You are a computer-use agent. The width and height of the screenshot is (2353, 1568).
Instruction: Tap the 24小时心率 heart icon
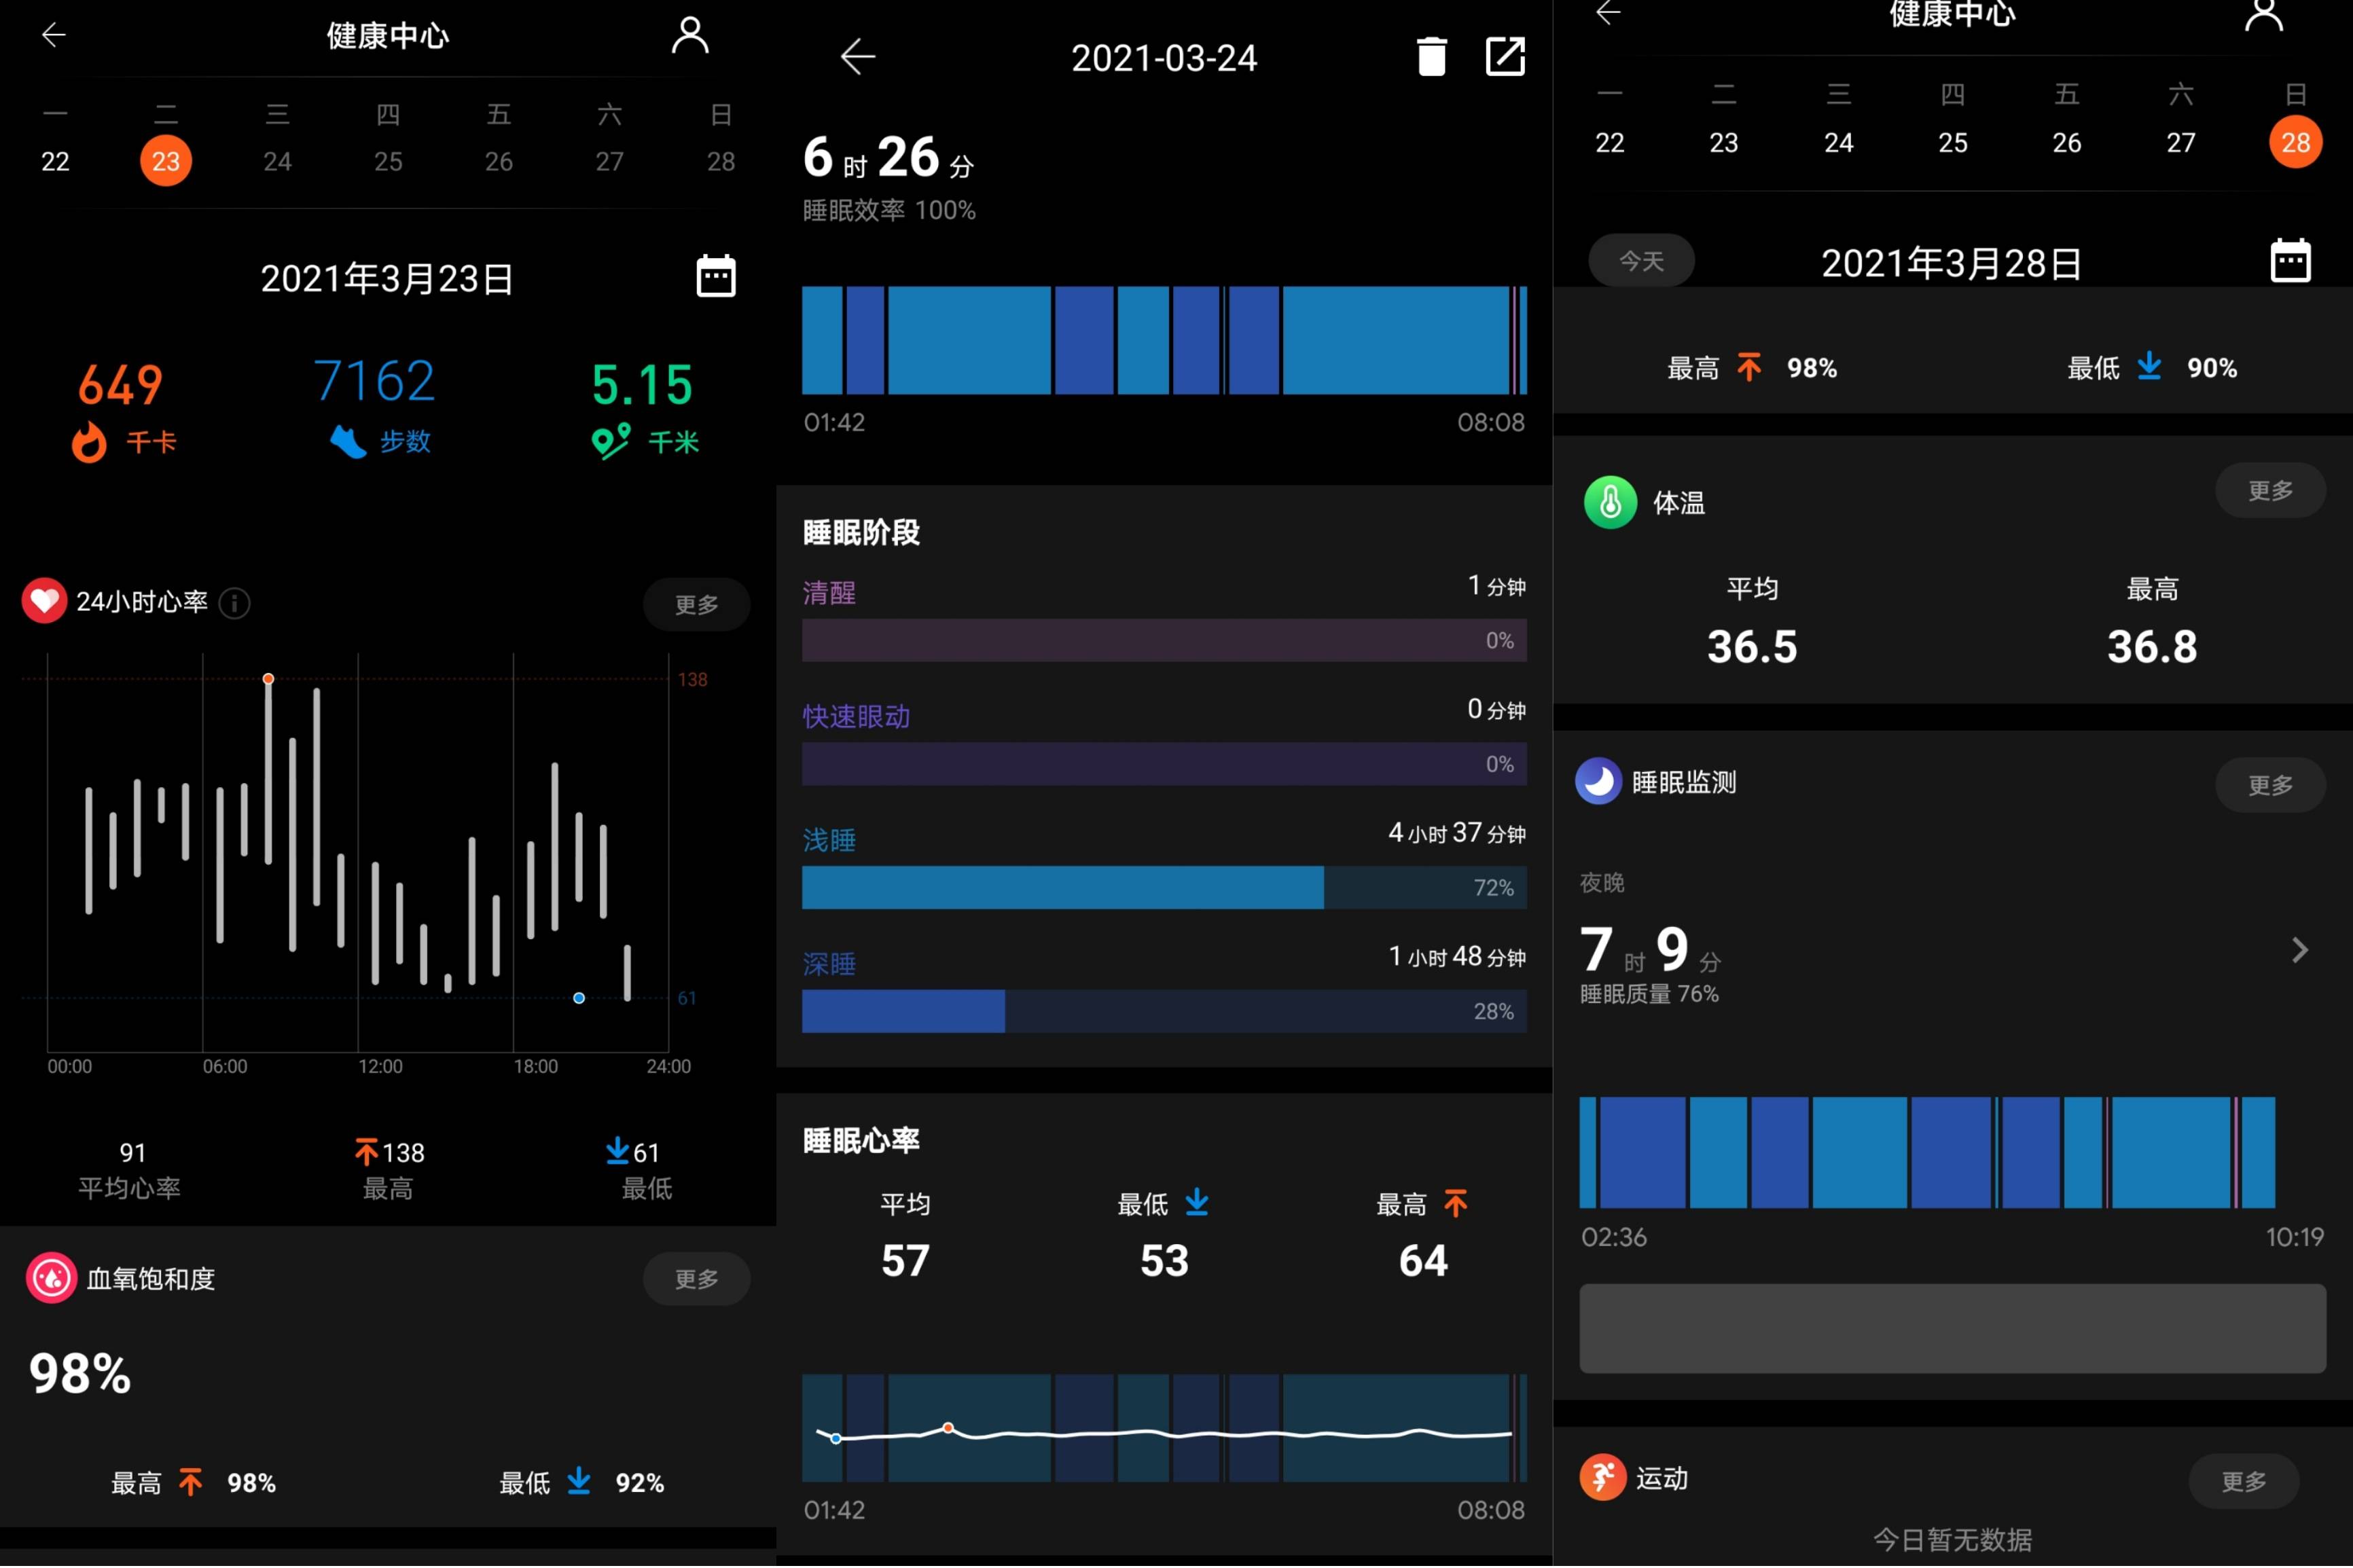[x=44, y=601]
